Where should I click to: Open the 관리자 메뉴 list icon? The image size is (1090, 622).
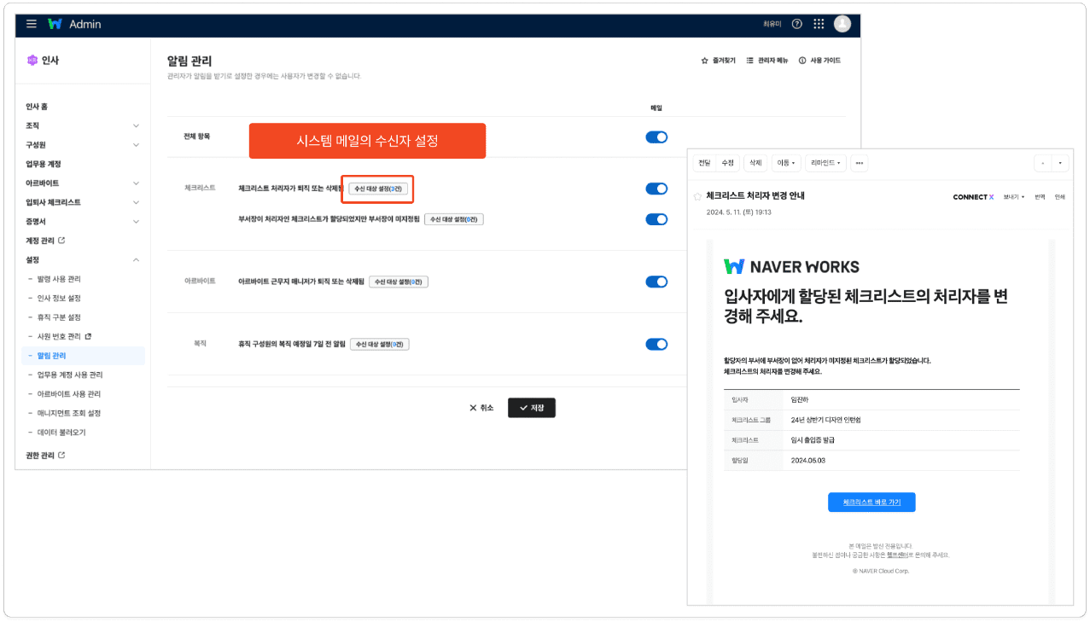pyautogui.click(x=750, y=61)
